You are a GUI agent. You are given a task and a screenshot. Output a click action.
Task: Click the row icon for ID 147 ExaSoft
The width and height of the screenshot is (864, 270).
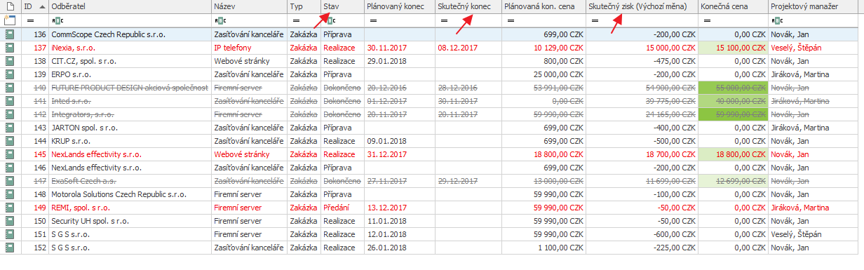[x=10, y=181]
